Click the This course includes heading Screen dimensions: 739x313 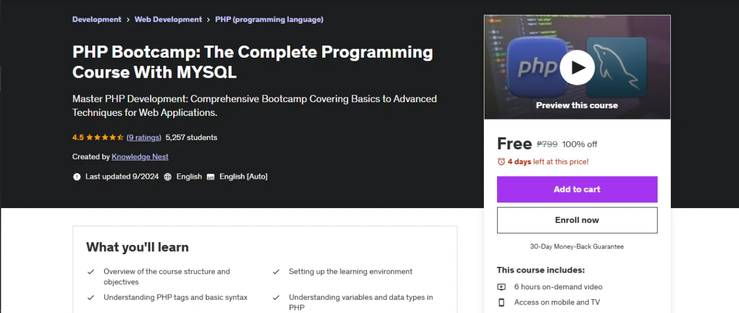coord(541,270)
